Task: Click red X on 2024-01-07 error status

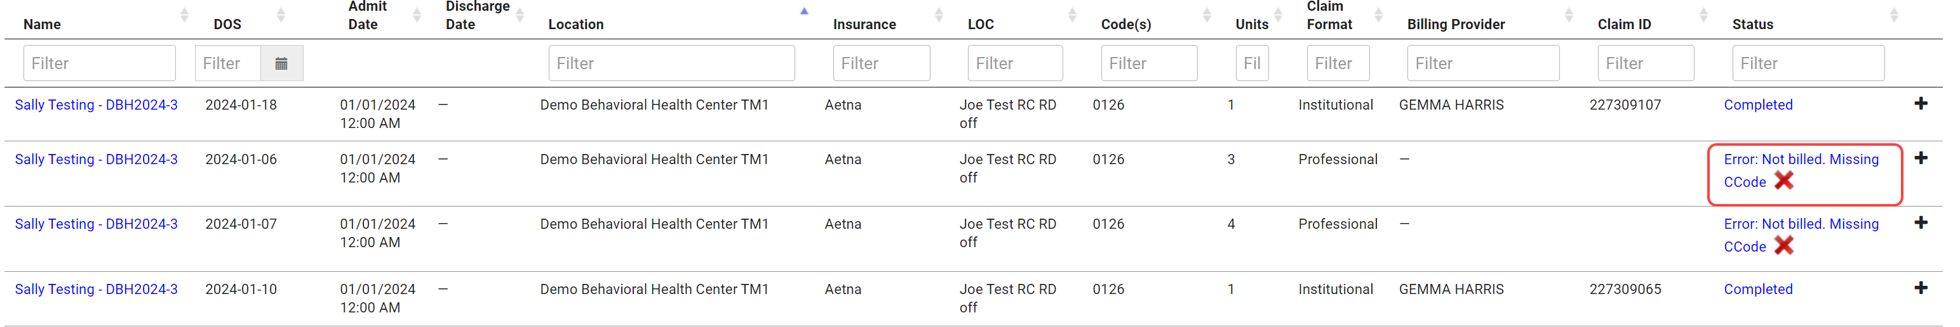Action: point(1784,245)
